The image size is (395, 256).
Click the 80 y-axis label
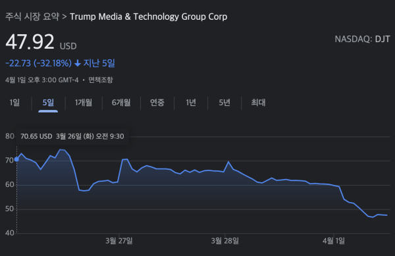tap(10, 136)
